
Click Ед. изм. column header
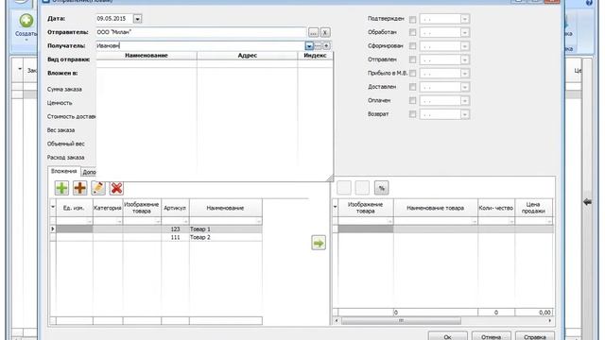75,208
